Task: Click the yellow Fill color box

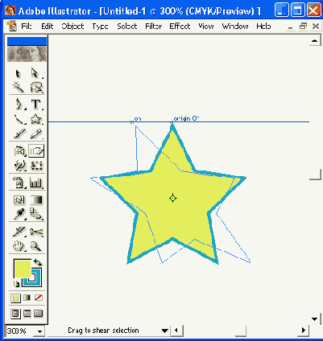Action: (x=23, y=269)
